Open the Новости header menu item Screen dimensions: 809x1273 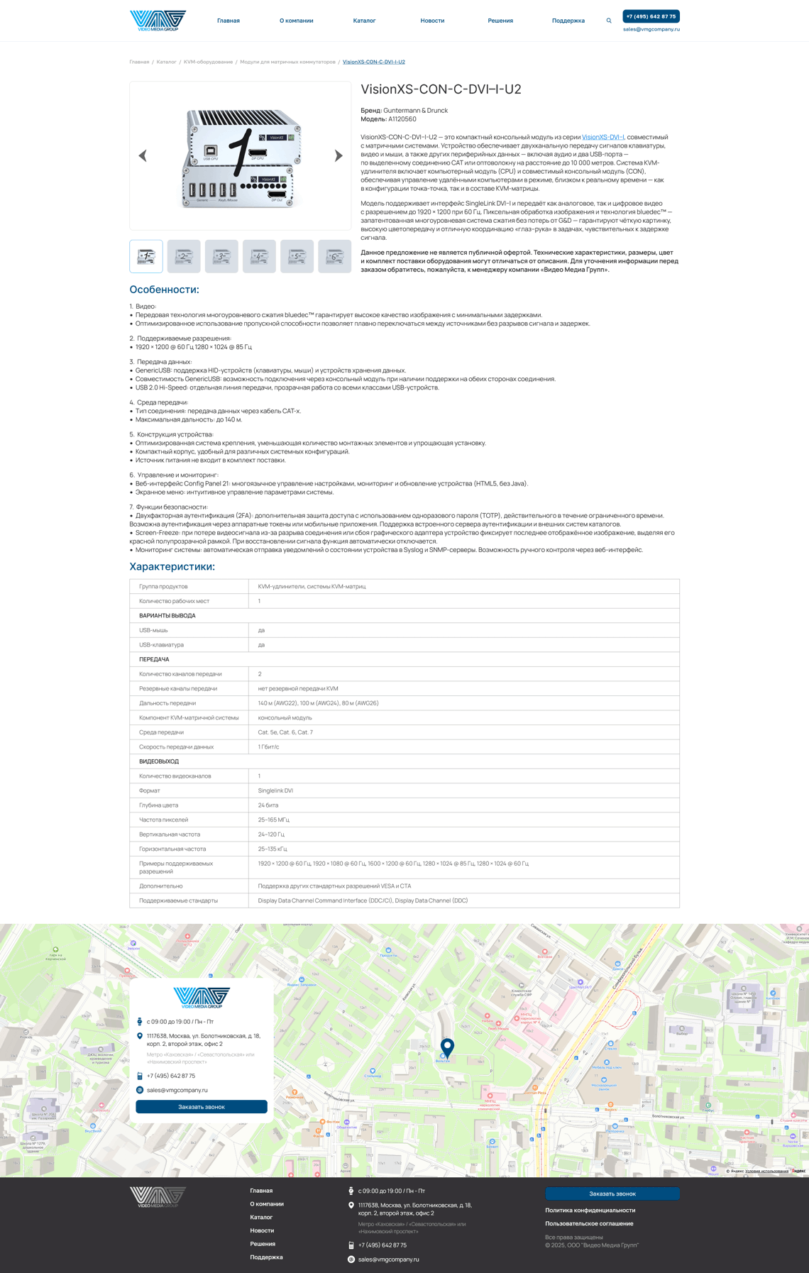click(x=432, y=21)
